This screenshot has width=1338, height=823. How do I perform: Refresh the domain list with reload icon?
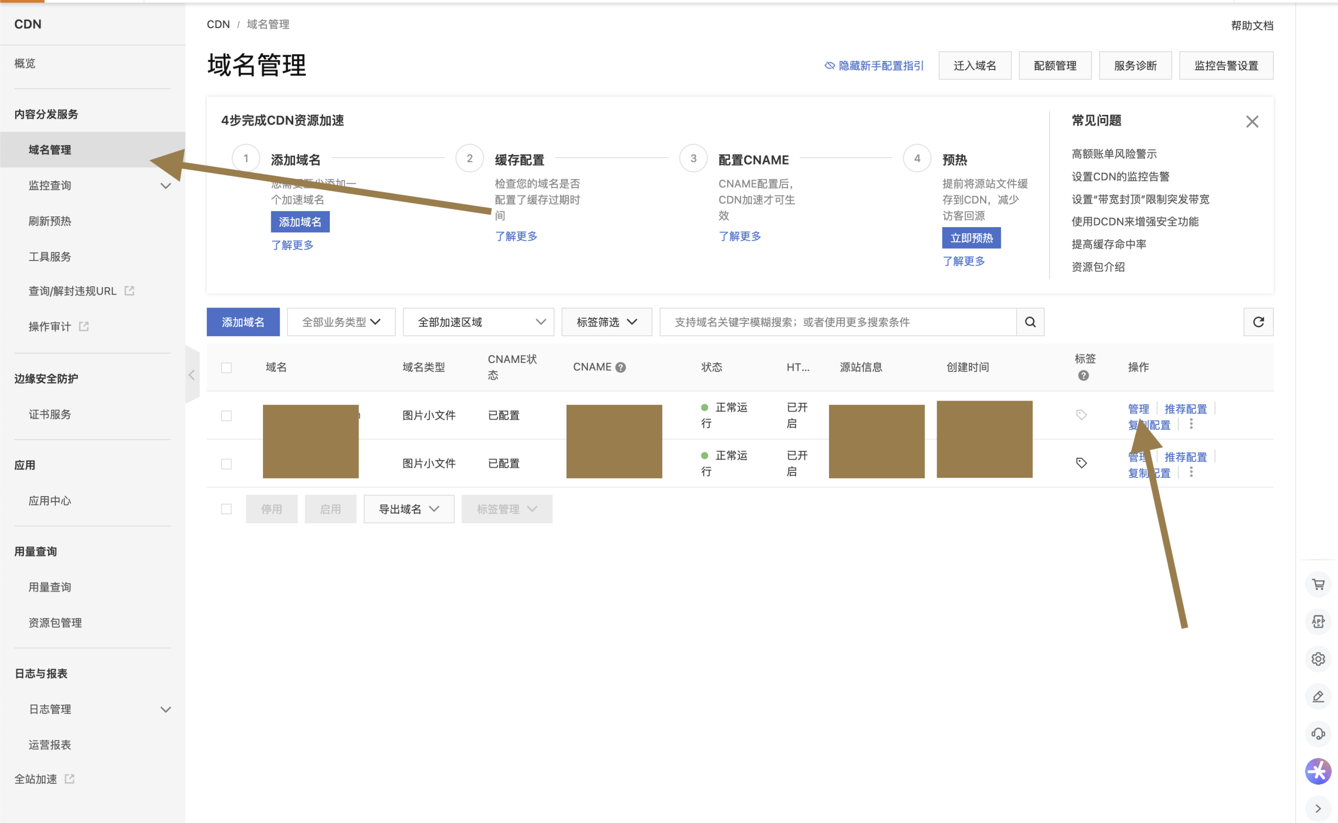1259,322
